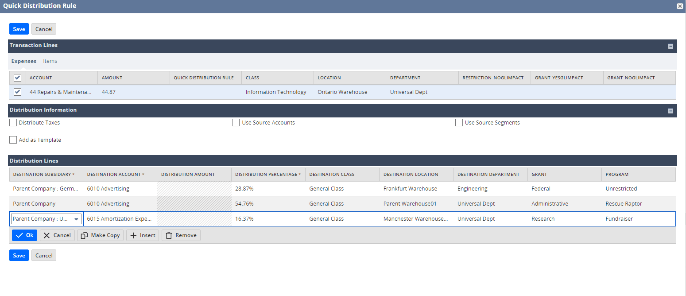Select the 54.76% distribution percentage cell
Viewport: 686px width, 296px height.
coord(267,204)
